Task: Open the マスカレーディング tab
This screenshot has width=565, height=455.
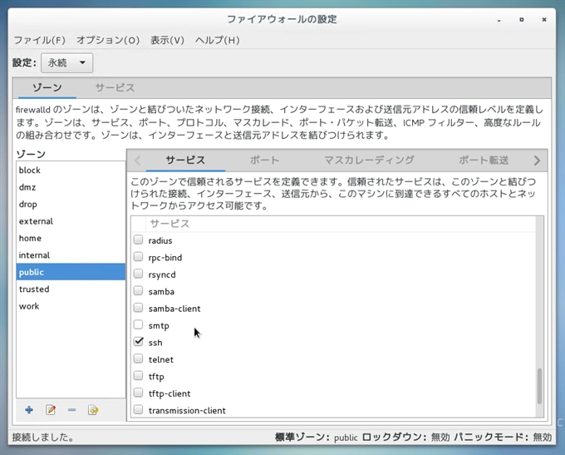Action: [370, 161]
